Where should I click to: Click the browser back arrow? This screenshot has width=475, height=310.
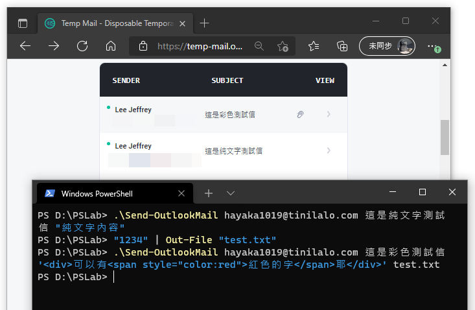[25, 46]
